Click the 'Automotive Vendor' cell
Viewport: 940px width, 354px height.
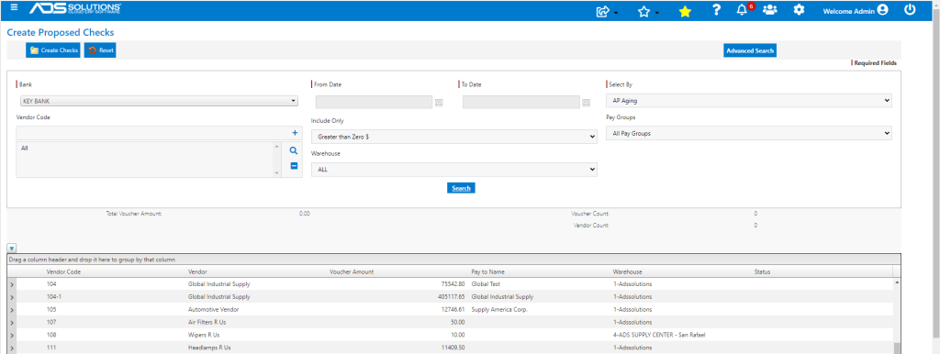click(x=213, y=310)
